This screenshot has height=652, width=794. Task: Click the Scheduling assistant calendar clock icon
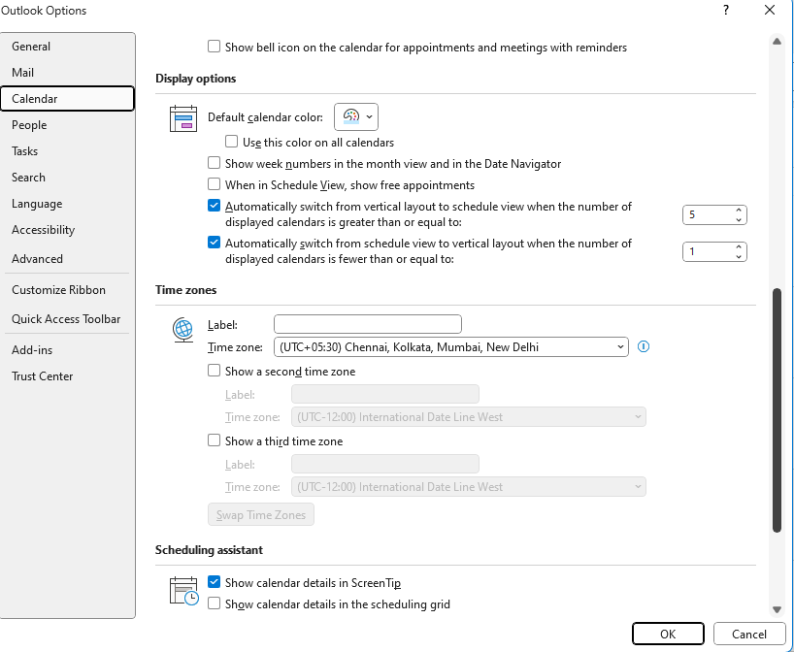tap(183, 591)
